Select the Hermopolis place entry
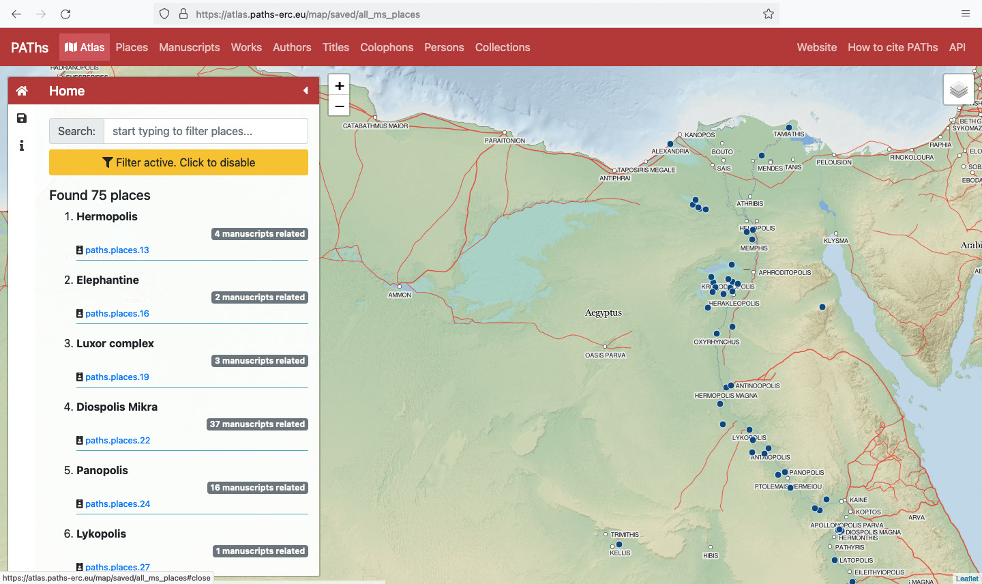The width and height of the screenshot is (982, 584). click(x=107, y=216)
